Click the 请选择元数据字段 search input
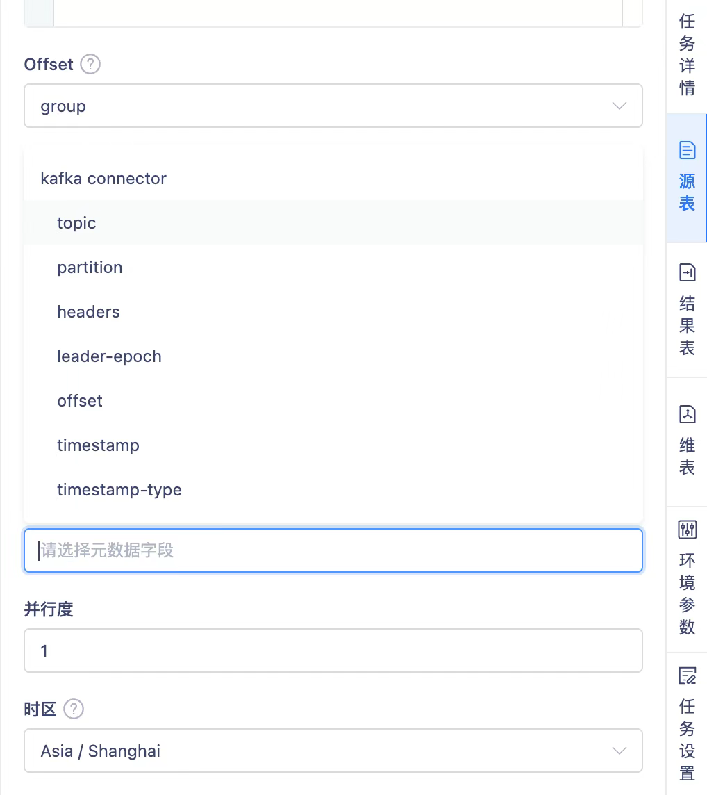Viewport: 707px width, 795px height. [x=333, y=550]
